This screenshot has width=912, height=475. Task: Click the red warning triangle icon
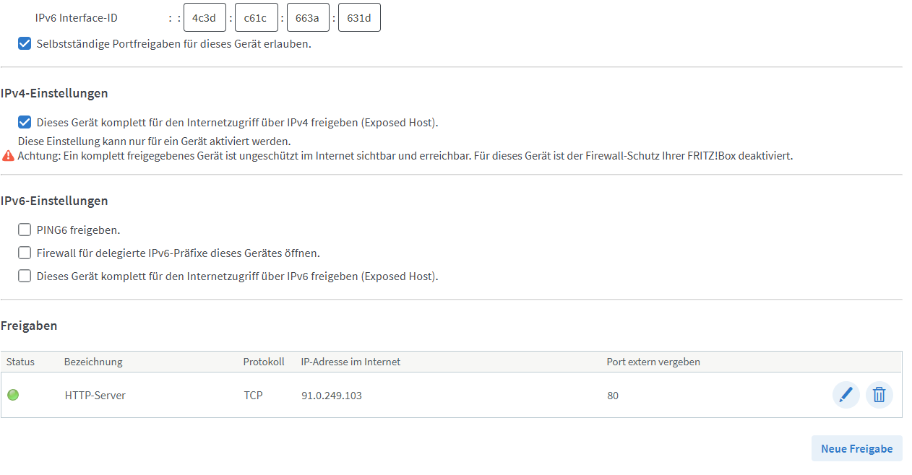point(9,156)
